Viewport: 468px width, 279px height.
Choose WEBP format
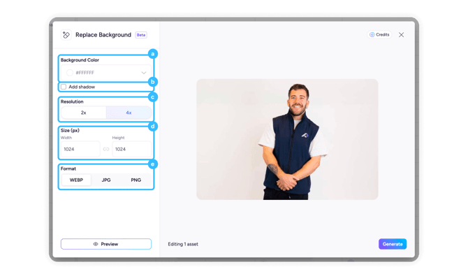tap(76, 180)
